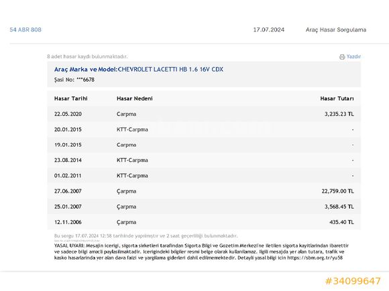Screen dimensions: 389x291
Task: Select the Araç Hasar Sorgulama heading
Action: [x=335, y=29]
